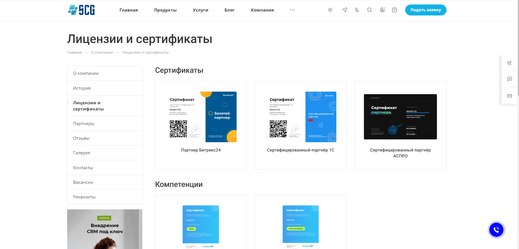519x249 pixels.
Task: Select 'Лицензии и сертификаты' in the sidebar
Action: (105, 106)
